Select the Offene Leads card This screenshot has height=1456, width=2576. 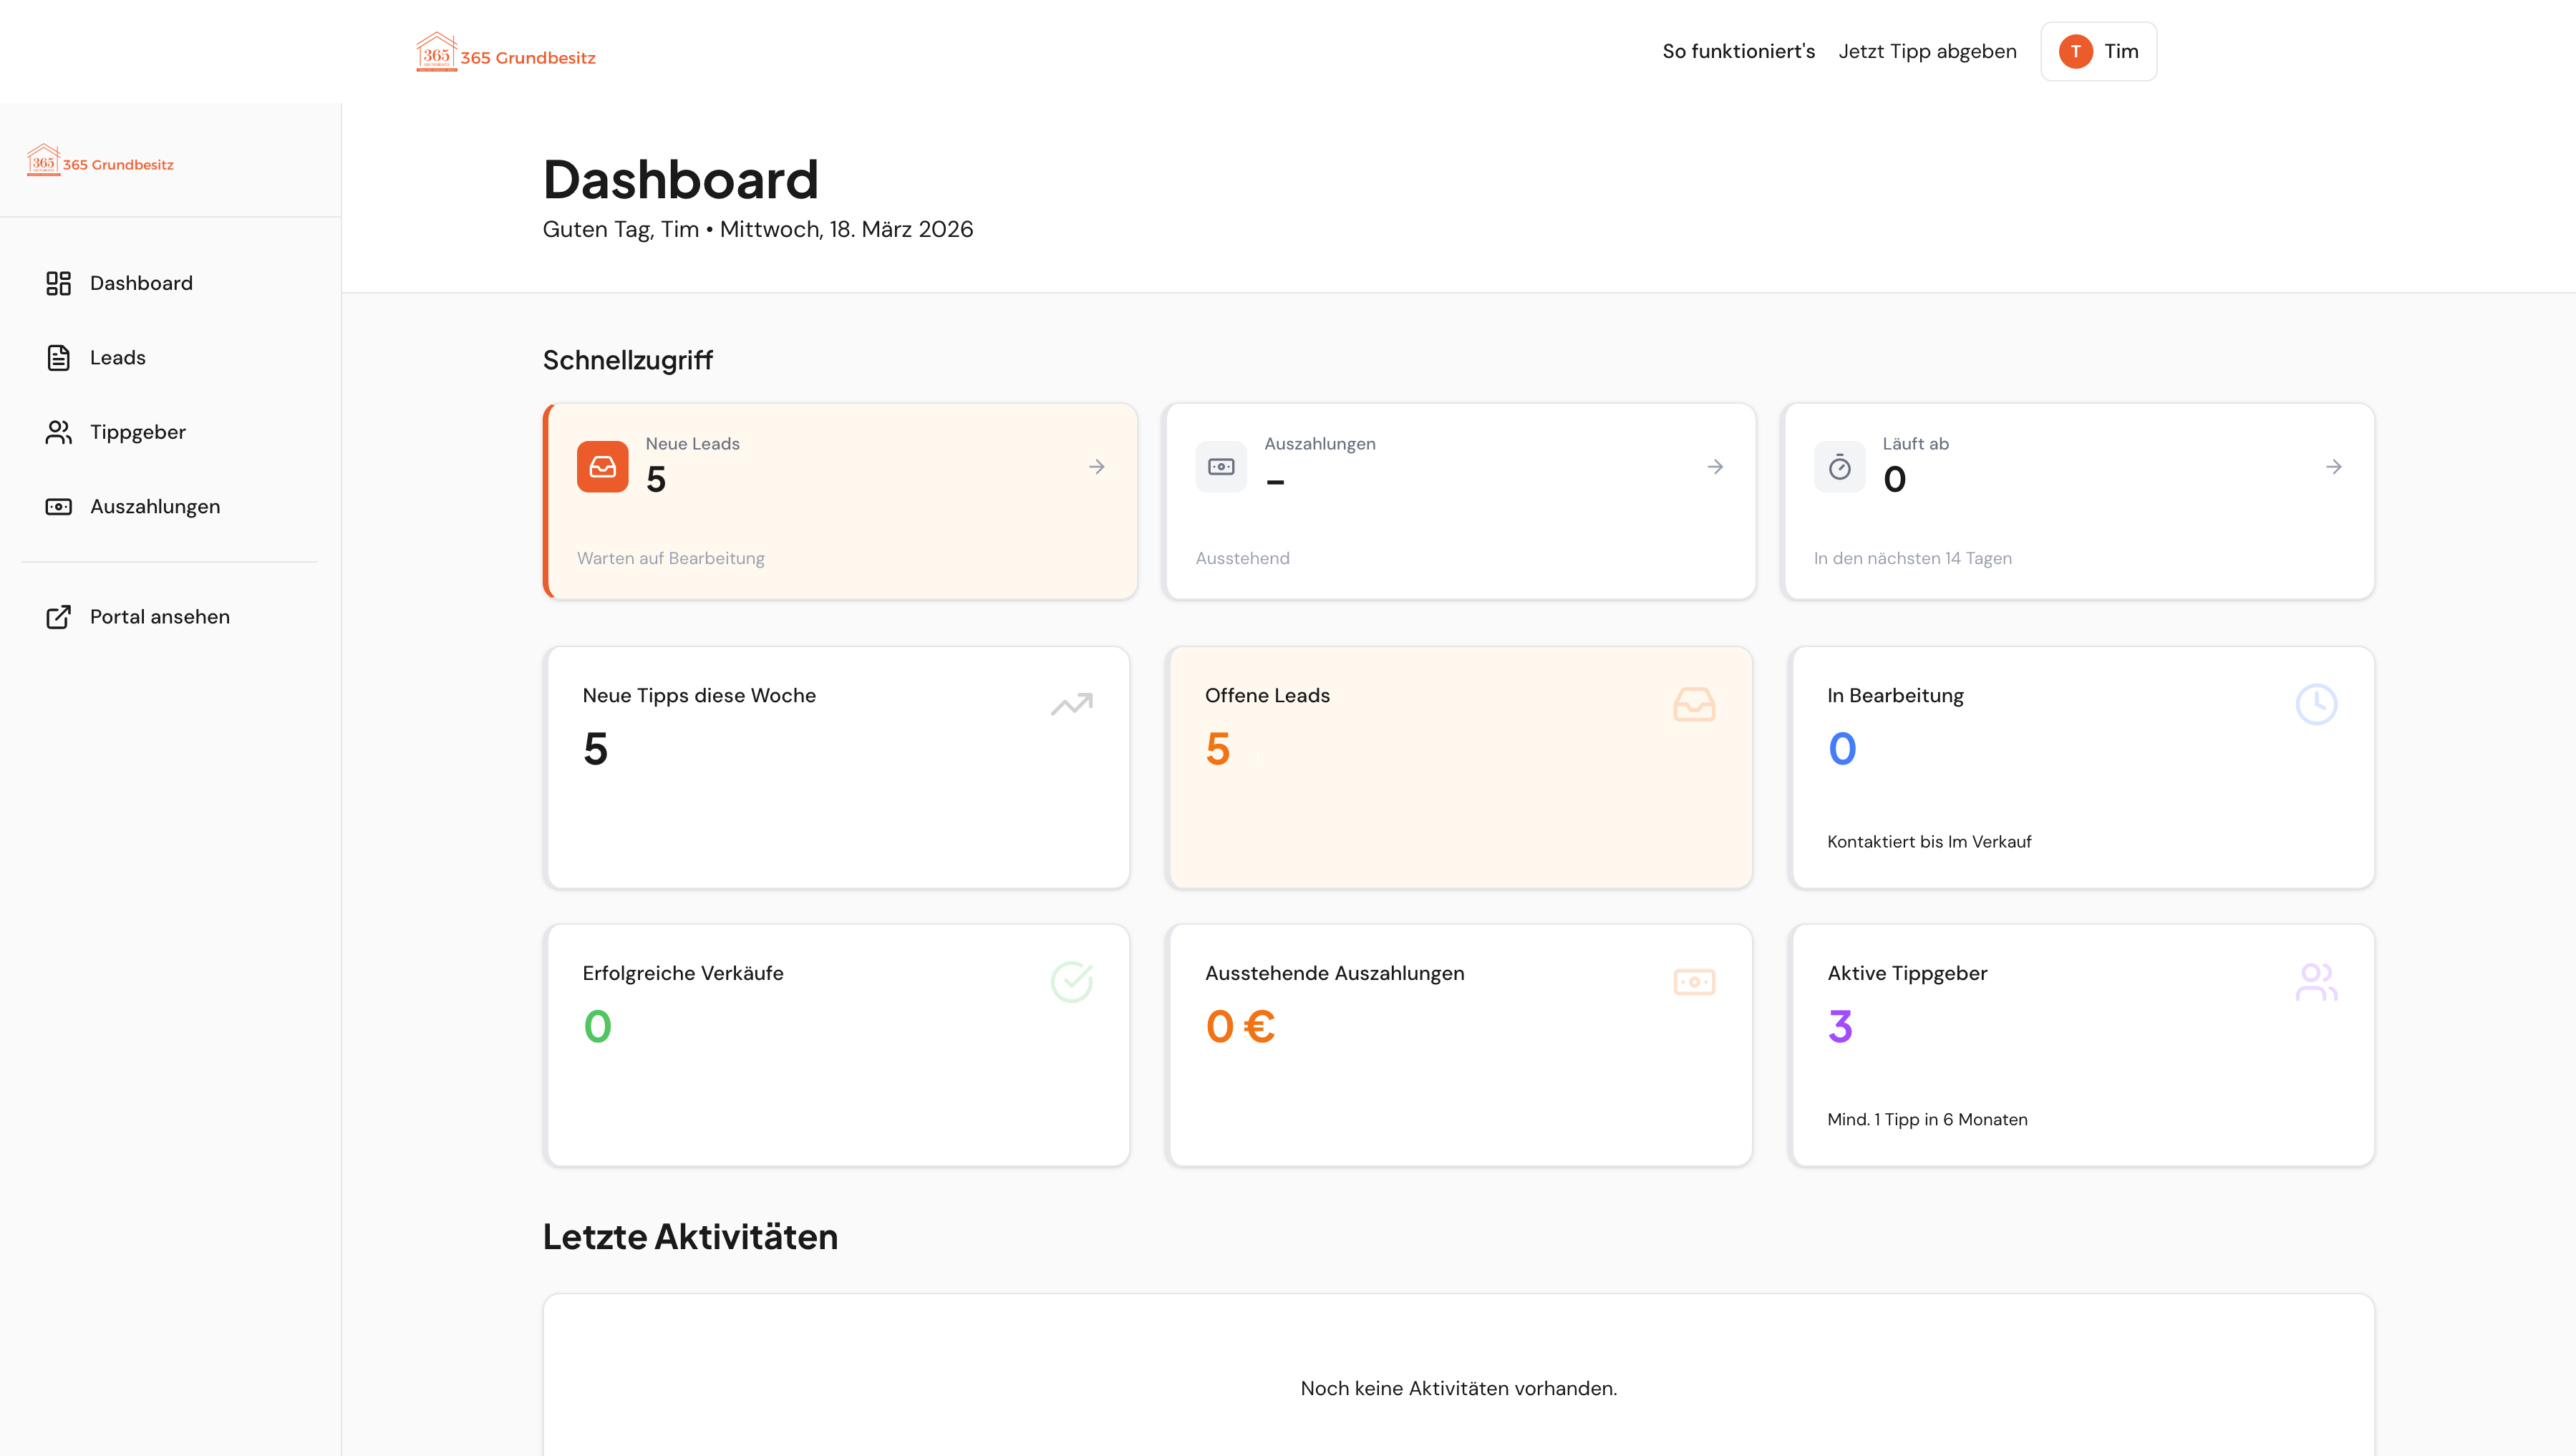[x=1459, y=767]
